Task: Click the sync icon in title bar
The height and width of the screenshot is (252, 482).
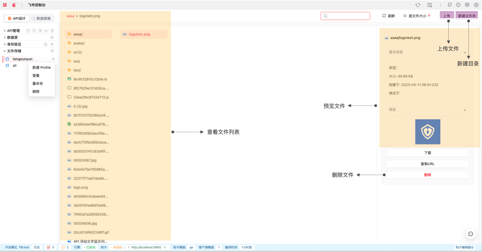Action: [418, 5]
